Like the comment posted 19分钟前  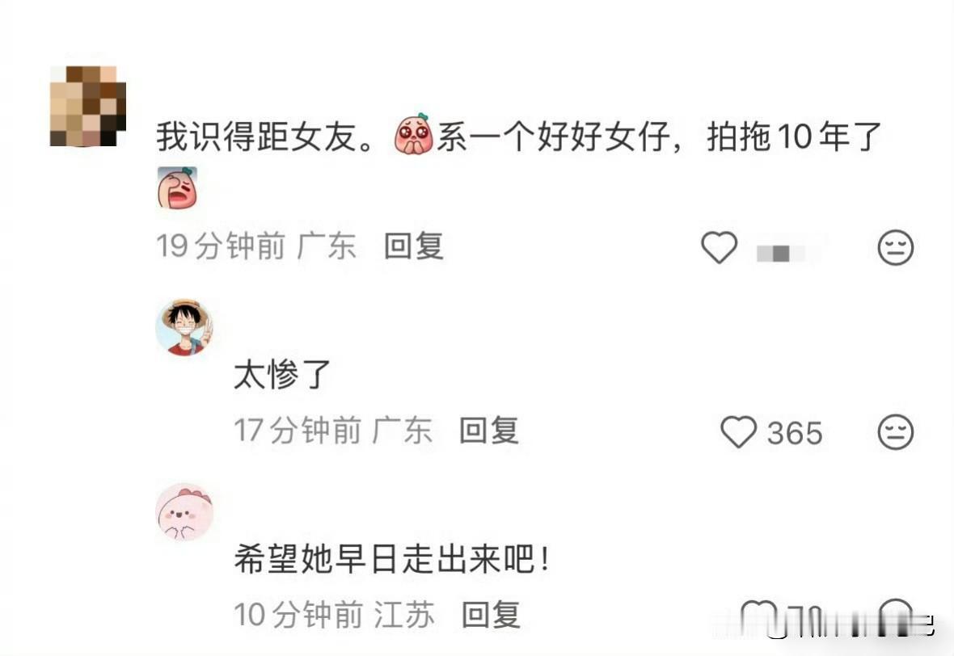[720, 247]
